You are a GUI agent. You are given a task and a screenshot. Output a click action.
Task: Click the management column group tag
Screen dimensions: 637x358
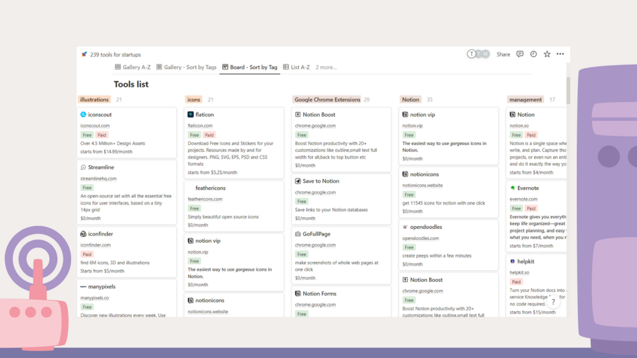point(525,99)
